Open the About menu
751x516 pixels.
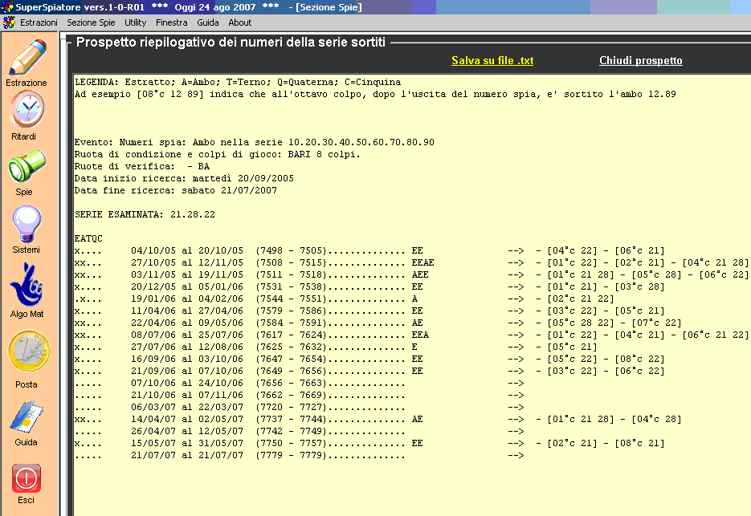[240, 22]
